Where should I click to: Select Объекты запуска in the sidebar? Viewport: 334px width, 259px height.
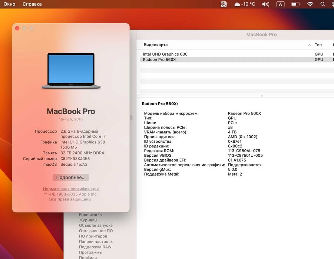click(96, 225)
